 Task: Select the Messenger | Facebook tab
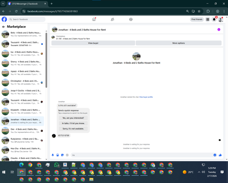(x=27, y=4)
